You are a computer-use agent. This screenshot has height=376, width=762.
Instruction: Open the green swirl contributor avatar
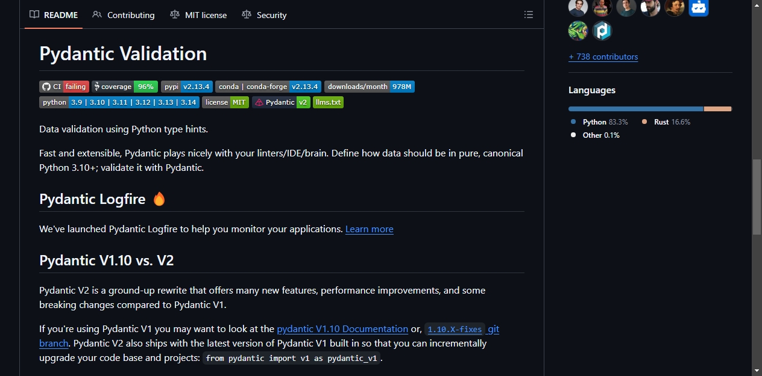578,31
